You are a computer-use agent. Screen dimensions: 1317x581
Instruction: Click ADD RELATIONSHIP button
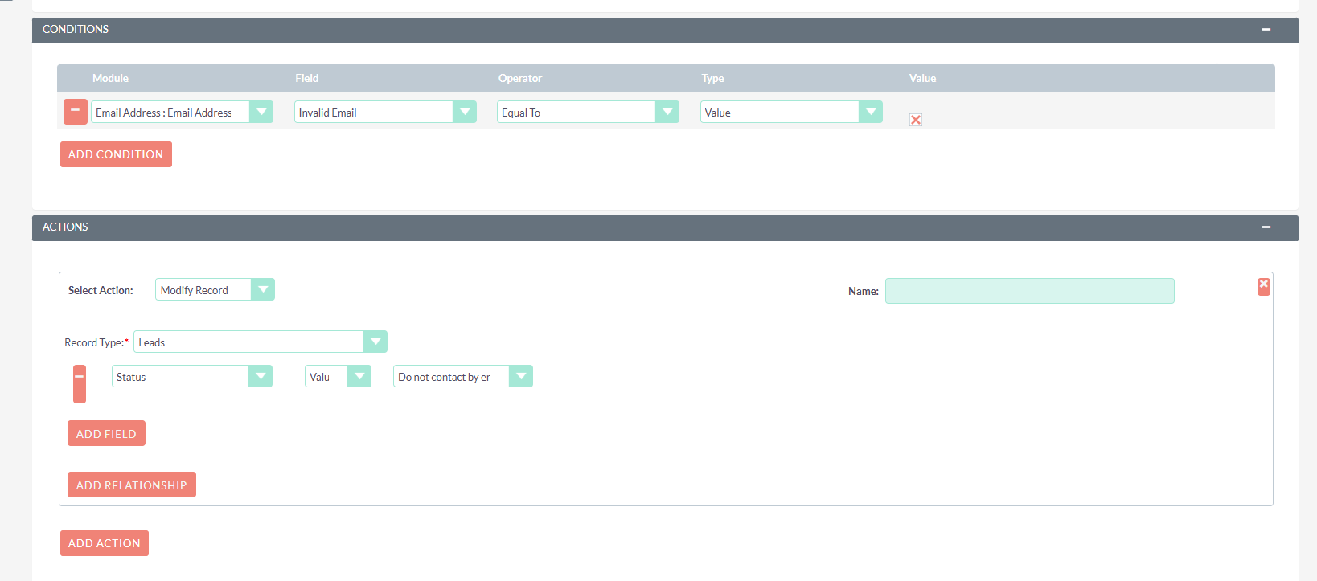click(x=131, y=485)
